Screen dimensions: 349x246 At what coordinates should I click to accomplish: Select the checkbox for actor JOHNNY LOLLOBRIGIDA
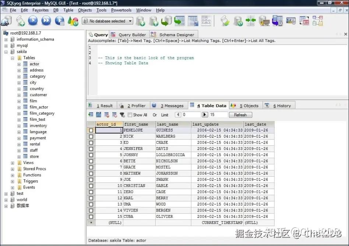point(91,155)
